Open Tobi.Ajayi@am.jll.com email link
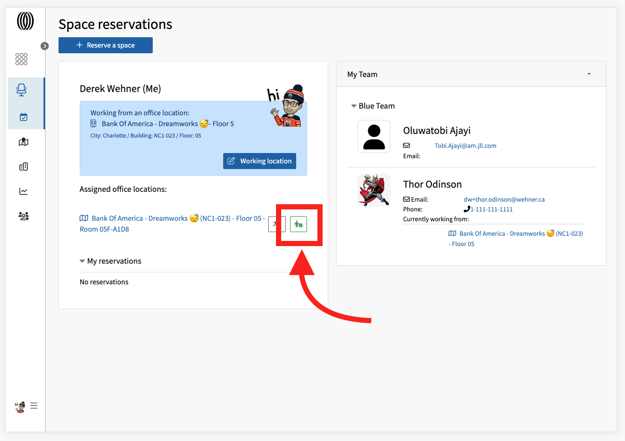Viewport: 625px width, 441px height. click(466, 146)
